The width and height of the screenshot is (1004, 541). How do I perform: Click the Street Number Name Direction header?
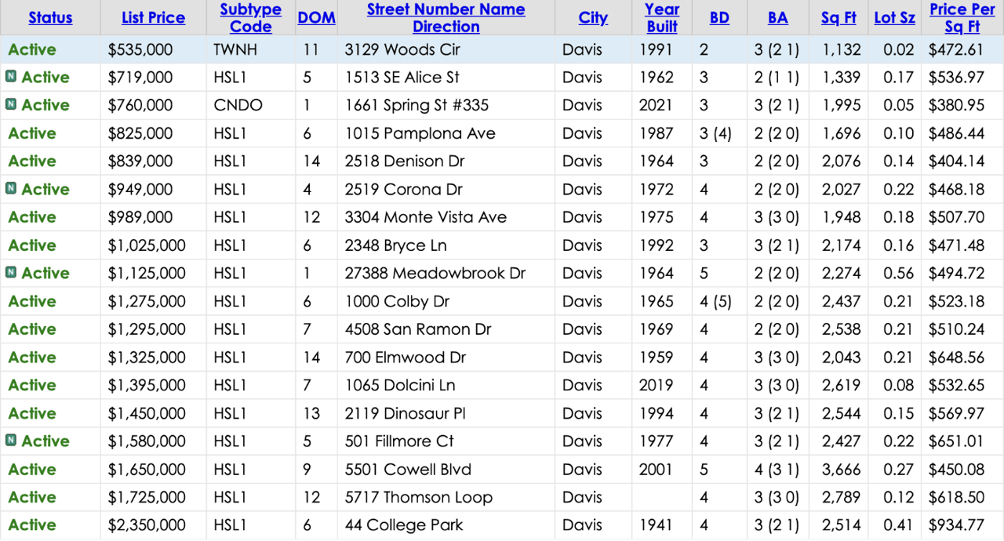point(446,17)
